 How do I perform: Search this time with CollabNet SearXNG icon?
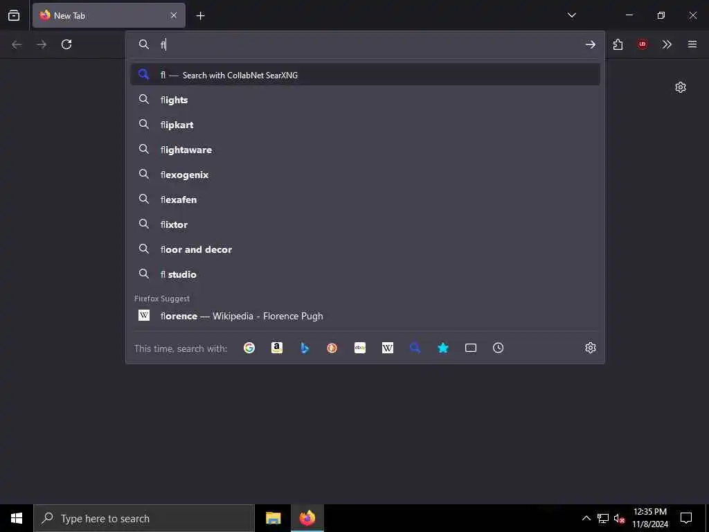(415, 348)
